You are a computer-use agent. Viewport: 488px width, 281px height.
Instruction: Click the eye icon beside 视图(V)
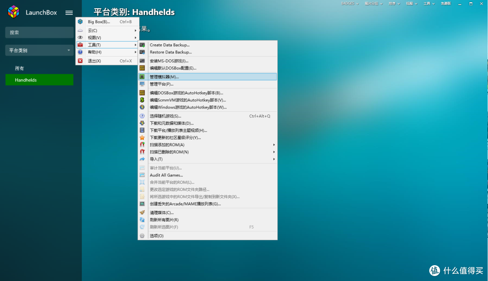click(80, 38)
